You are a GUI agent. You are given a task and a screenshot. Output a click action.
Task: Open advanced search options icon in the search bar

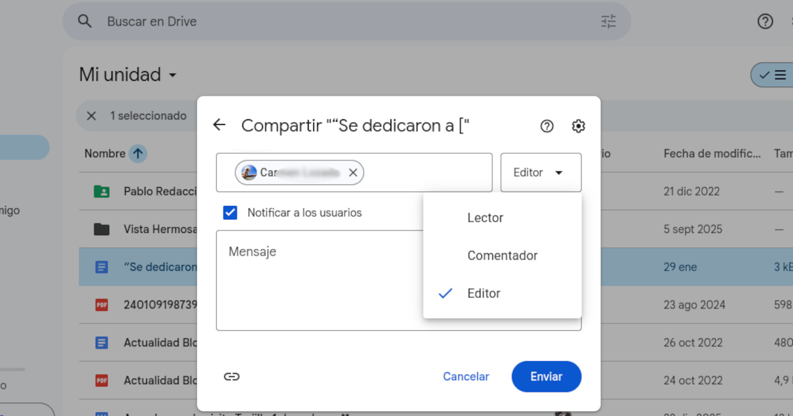coord(608,21)
